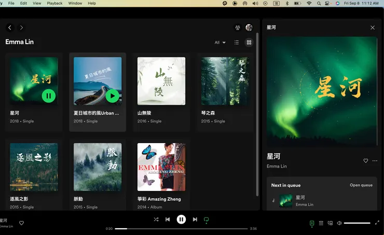Click the 夏日城市的風Urban title text

pos(96,113)
